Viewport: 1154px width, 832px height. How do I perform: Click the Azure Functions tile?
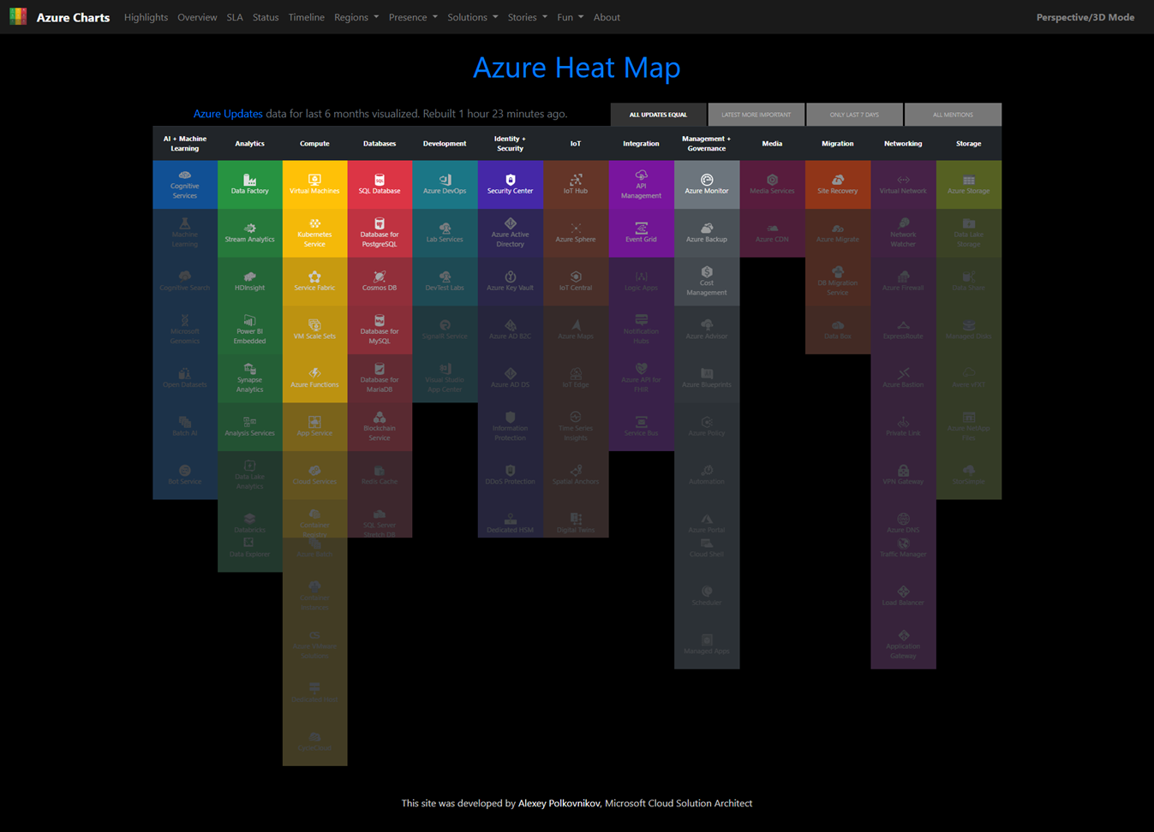314,378
